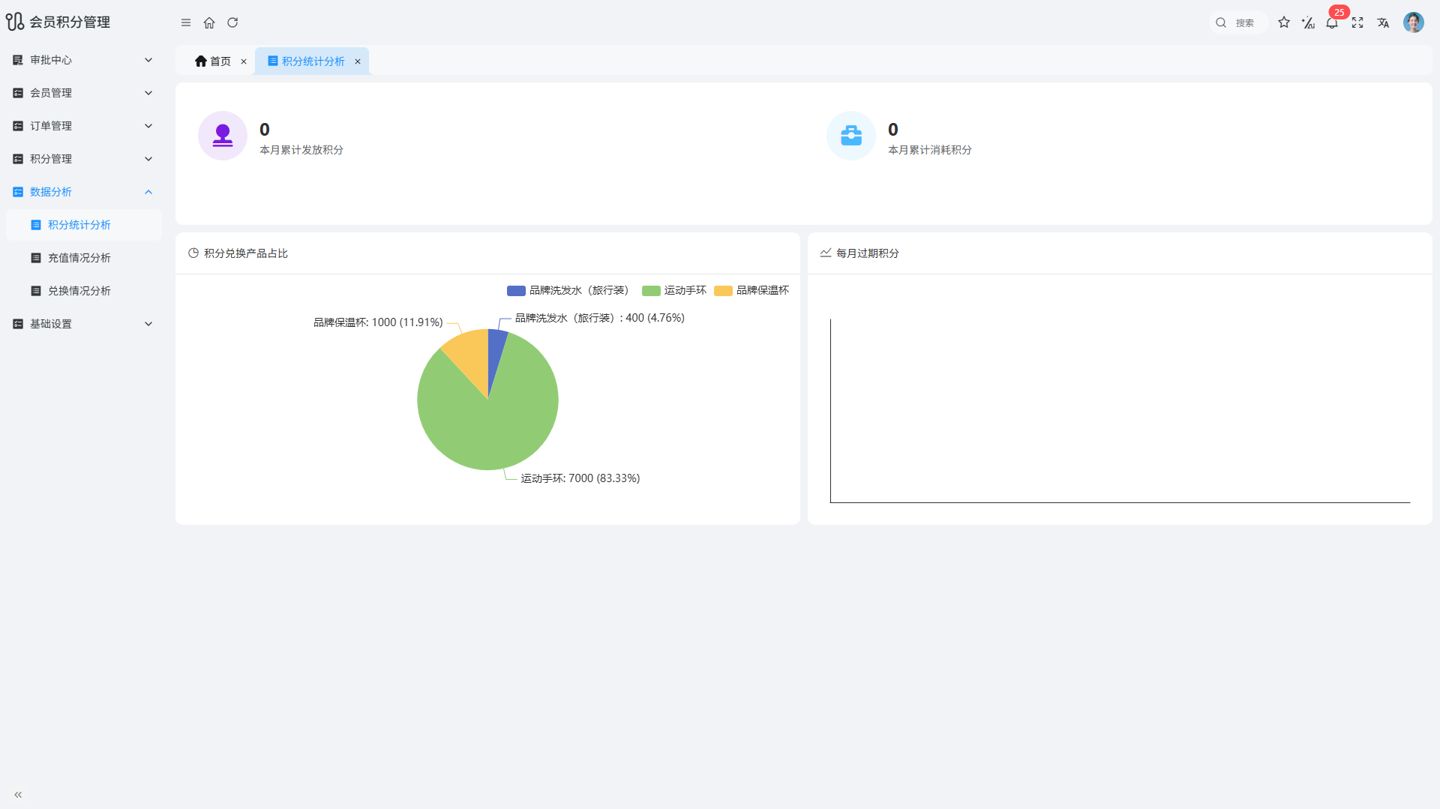Toggle 运动手环 legend series visibility

point(674,291)
